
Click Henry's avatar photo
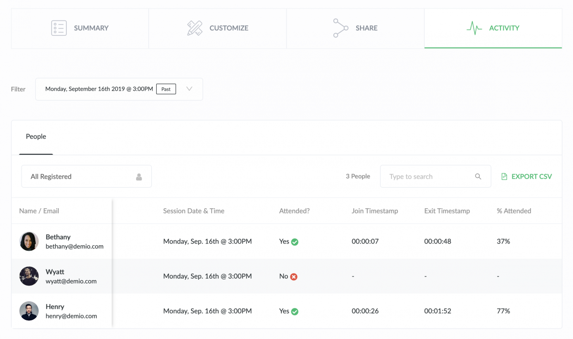[29, 311]
